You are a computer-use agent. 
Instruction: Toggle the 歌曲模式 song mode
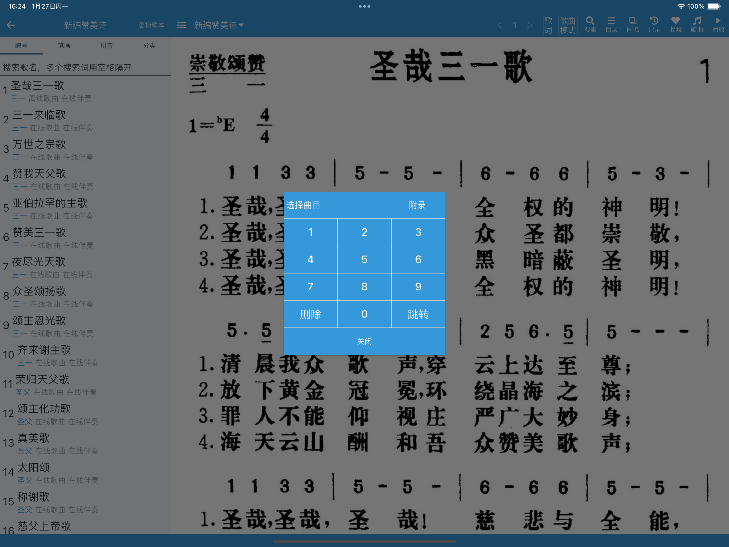coord(568,25)
